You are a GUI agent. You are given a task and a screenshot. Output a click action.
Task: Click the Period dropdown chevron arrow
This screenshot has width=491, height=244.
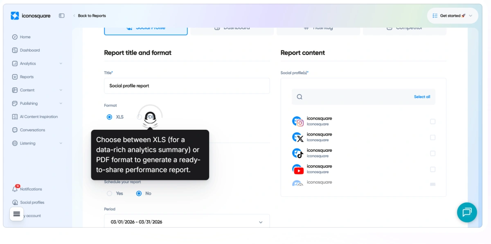261,222
